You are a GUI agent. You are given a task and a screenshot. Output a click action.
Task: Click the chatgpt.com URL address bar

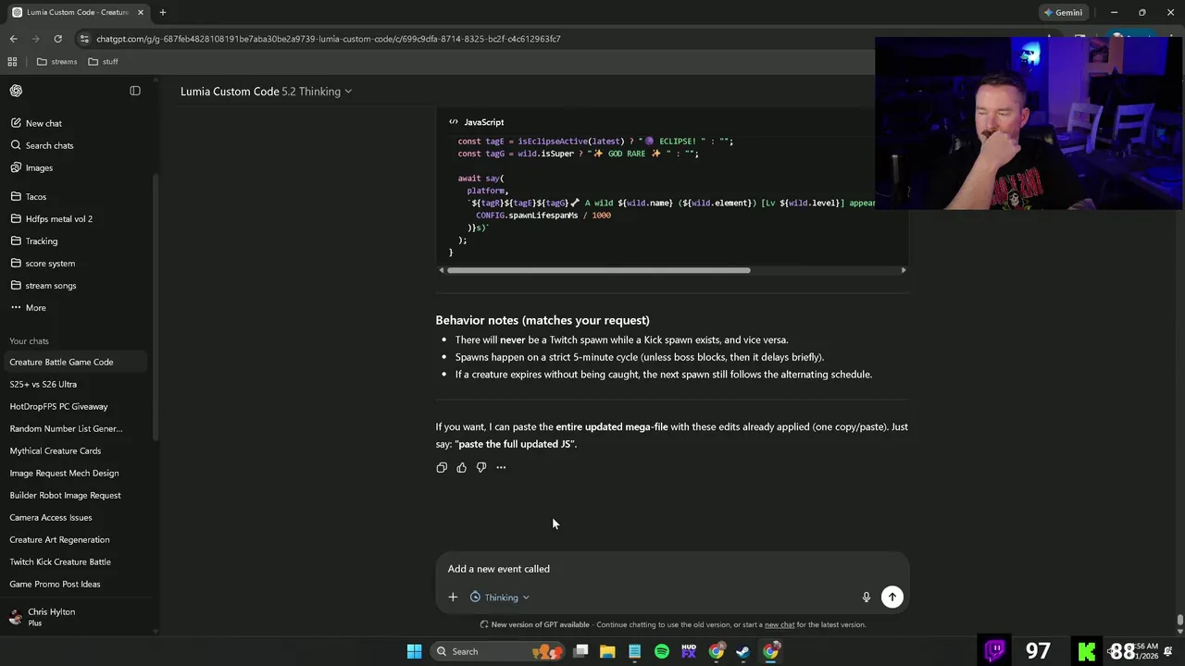pyautogui.click(x=329, y=39)
